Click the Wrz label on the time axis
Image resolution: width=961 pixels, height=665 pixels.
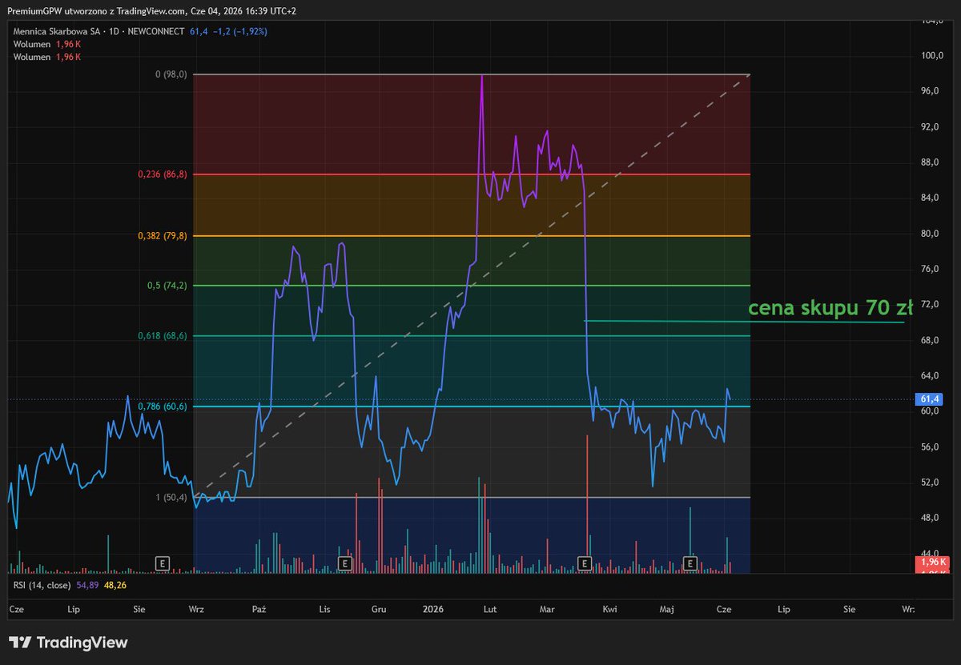tap(196, 609)
